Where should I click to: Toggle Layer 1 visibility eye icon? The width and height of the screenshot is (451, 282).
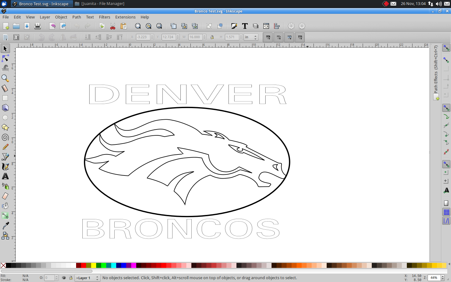click(64, 278)
